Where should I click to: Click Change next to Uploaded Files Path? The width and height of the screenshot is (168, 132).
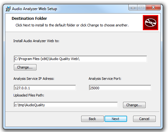134,105
